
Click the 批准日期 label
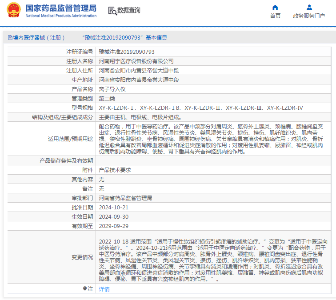click(x=82, y=208)
